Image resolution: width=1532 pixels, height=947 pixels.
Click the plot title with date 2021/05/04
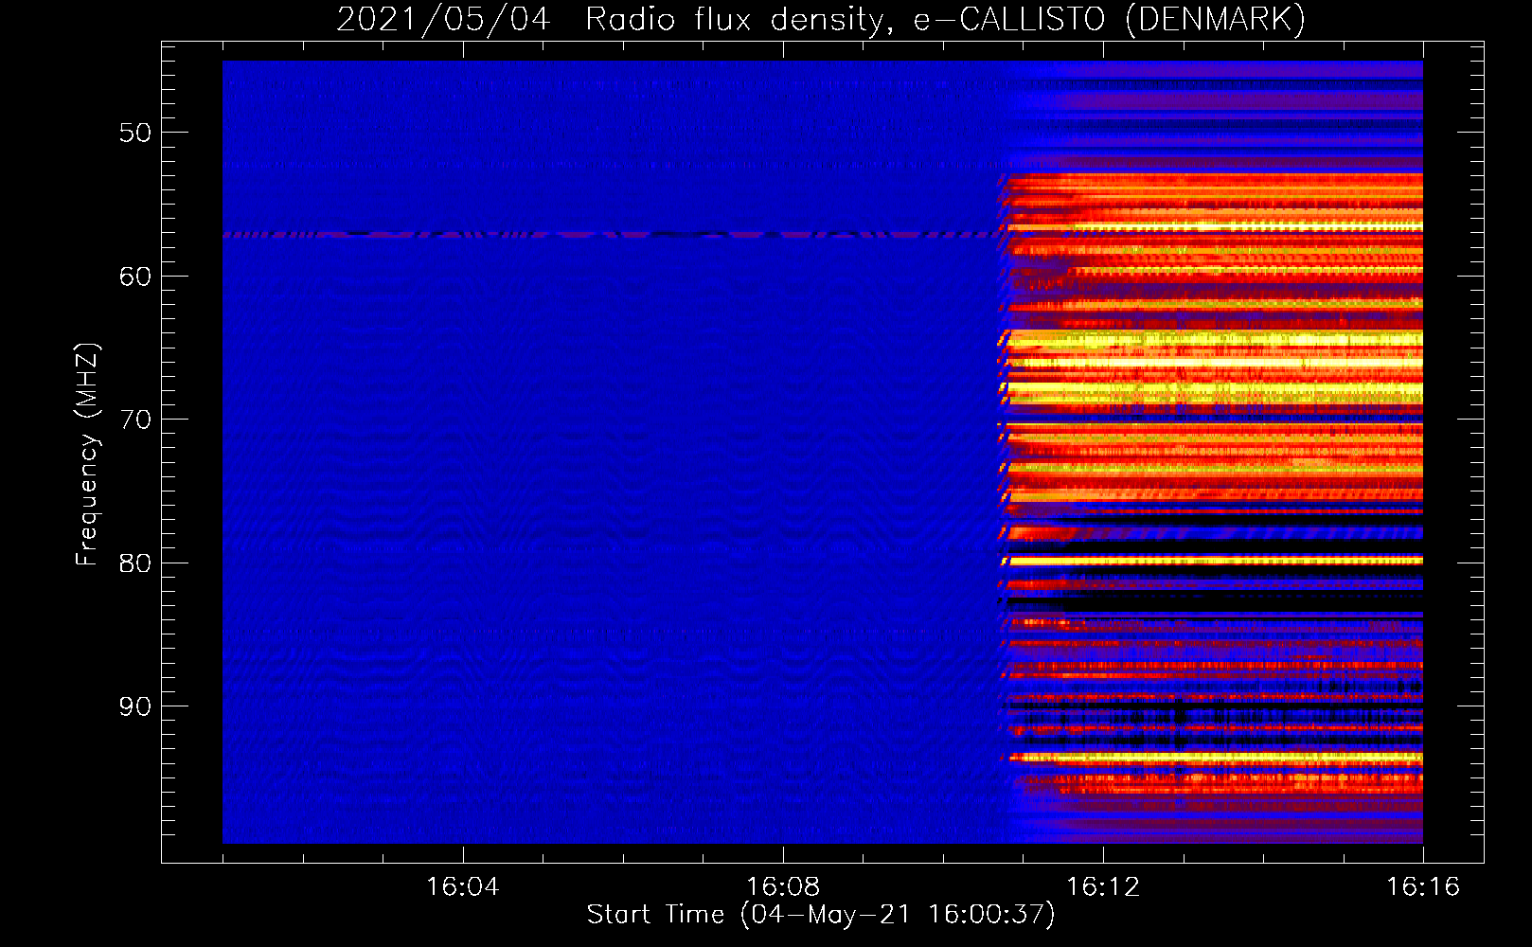pos(821,19)
